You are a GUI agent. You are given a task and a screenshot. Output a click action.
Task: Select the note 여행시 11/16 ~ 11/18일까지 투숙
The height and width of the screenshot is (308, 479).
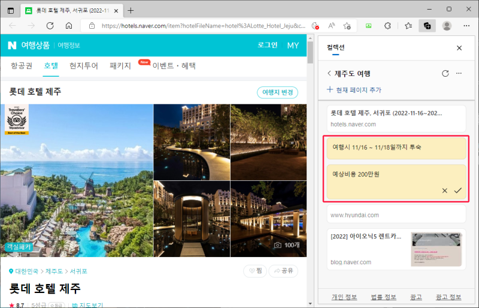pyautogui.click(x=396, y=149)
